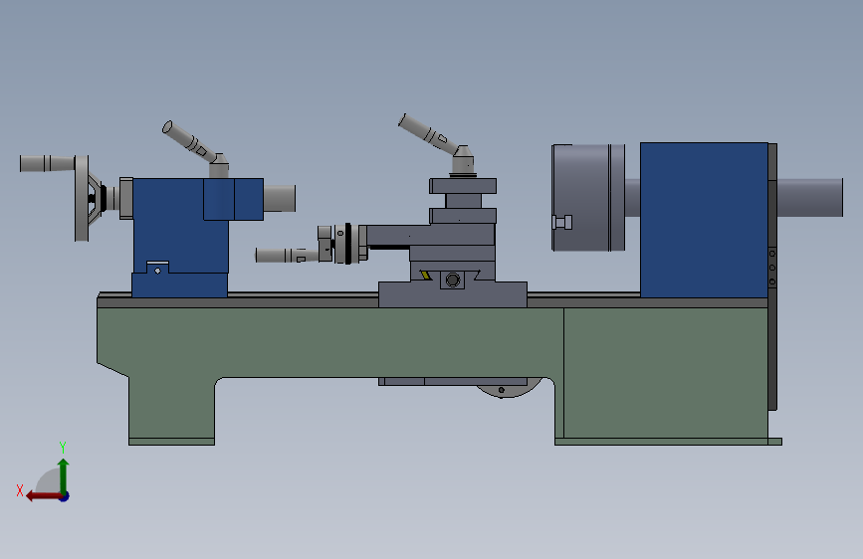863x559 pixels.
Task: Select the tool post clamping lever
Action: coord(438,144)
